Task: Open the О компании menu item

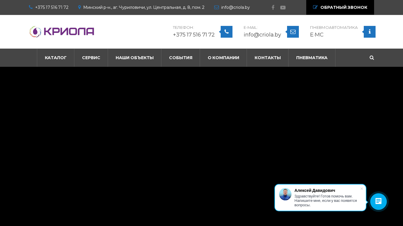Action: coord(223,58)
